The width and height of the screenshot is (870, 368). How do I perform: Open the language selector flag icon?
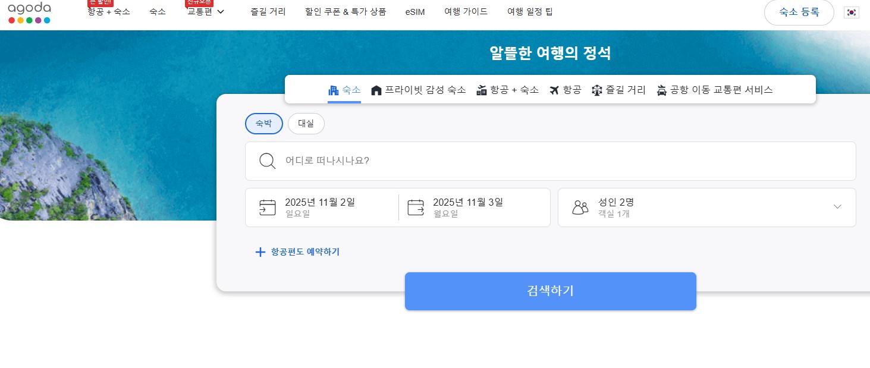[x=851, y=12]
